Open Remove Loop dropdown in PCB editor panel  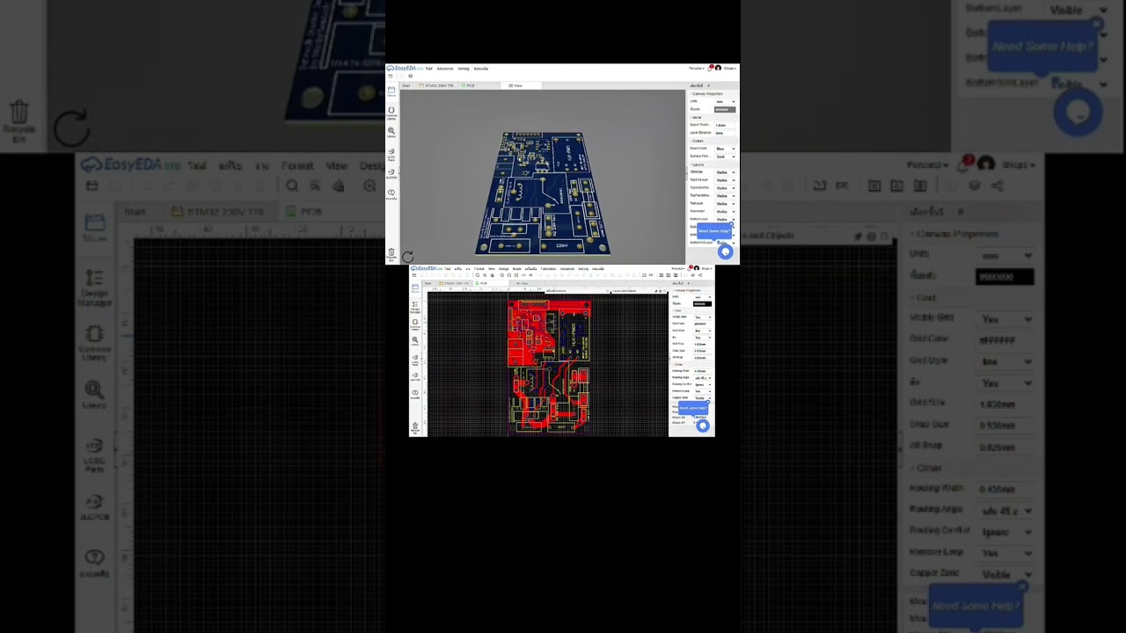(x=703, y=391)
